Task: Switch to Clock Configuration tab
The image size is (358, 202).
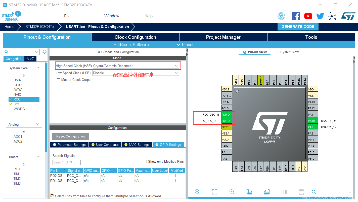Action: (135, 37)
